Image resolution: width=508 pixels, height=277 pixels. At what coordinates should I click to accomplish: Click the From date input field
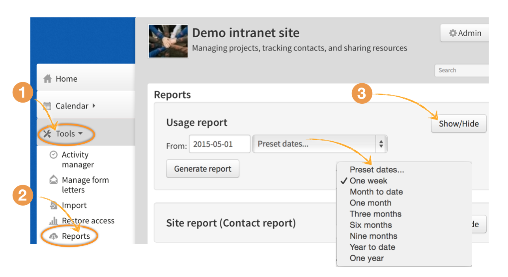(x=219, y=144)
